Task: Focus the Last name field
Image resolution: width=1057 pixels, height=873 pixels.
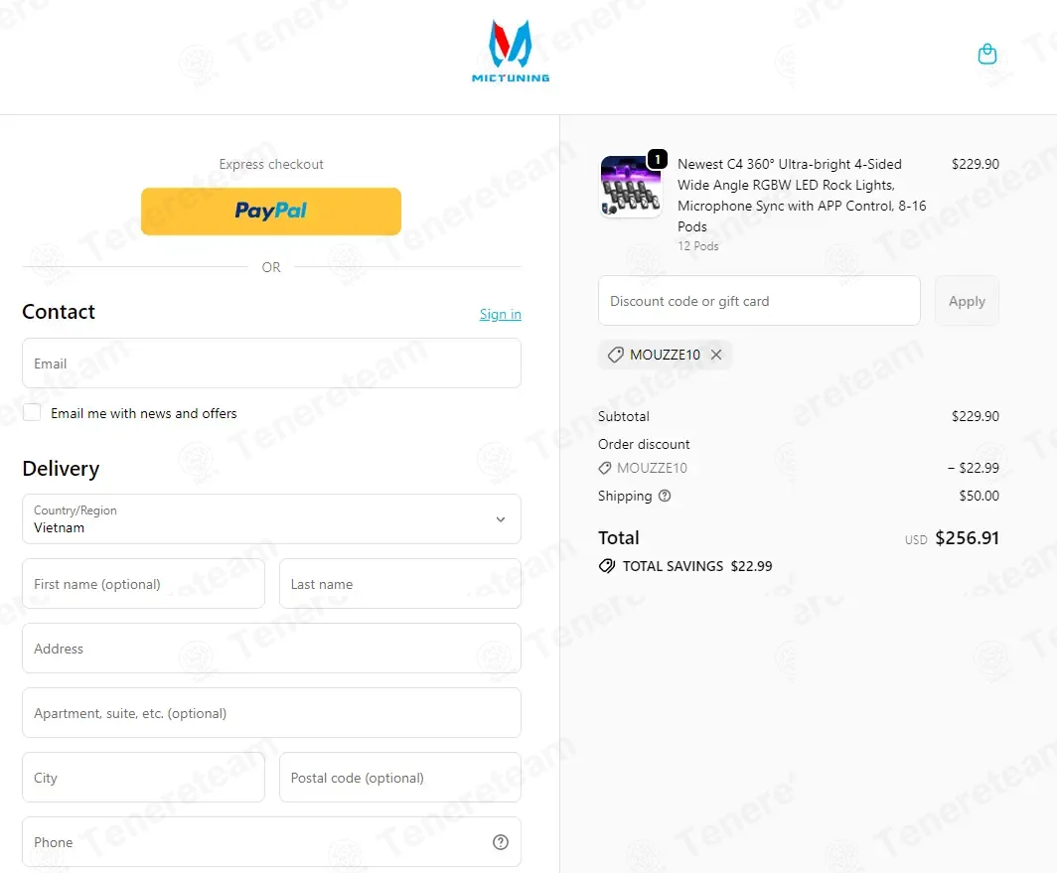Action: coord(400,584)
